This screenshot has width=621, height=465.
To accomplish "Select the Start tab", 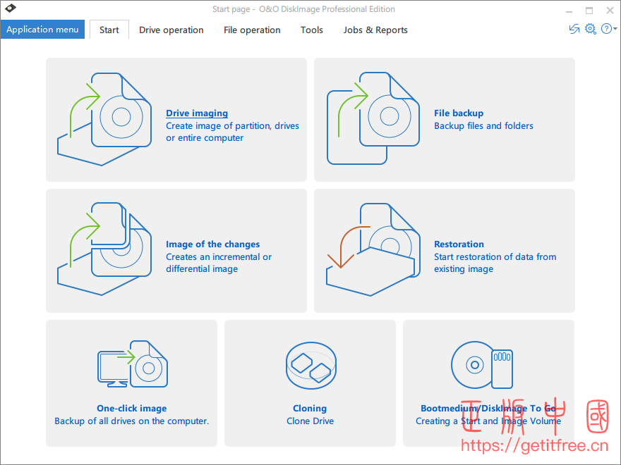I will click(109, 30).
